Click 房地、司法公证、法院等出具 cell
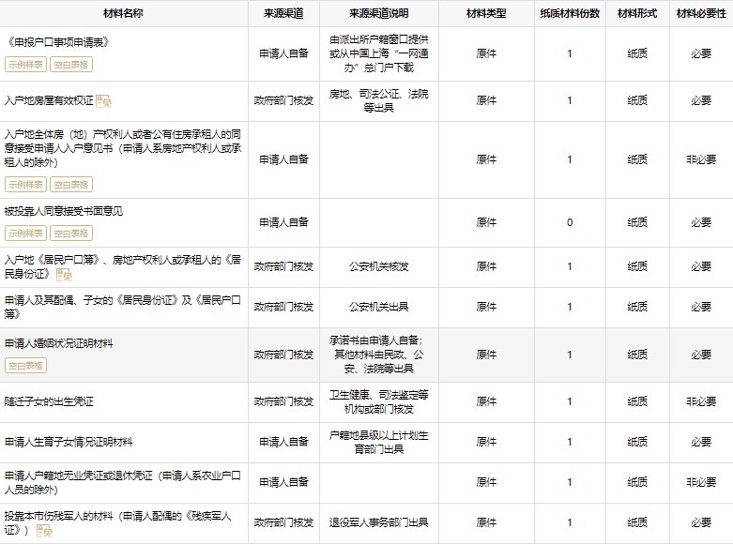 (378, 101)
